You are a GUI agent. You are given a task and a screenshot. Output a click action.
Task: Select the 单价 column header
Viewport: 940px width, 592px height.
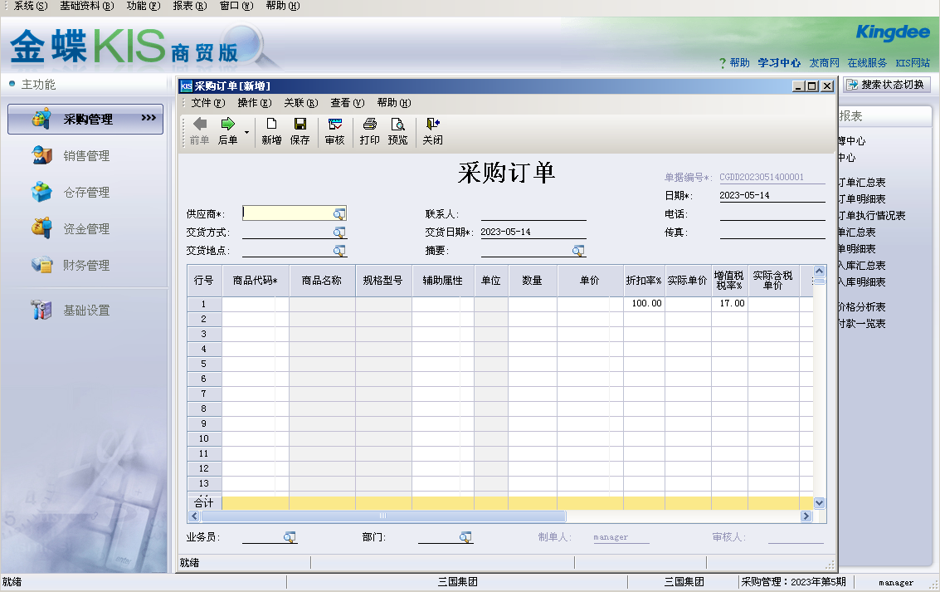coord(590,280)
